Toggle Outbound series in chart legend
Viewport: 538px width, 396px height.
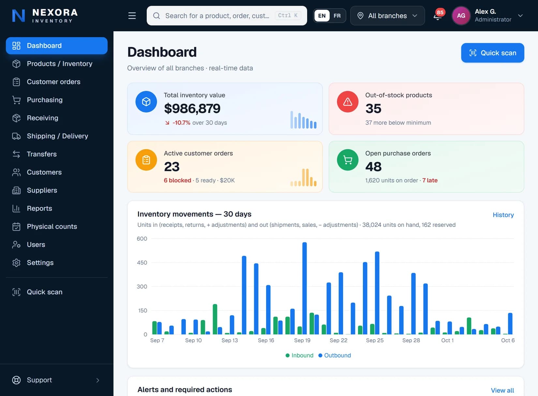[x=335, y=355]
